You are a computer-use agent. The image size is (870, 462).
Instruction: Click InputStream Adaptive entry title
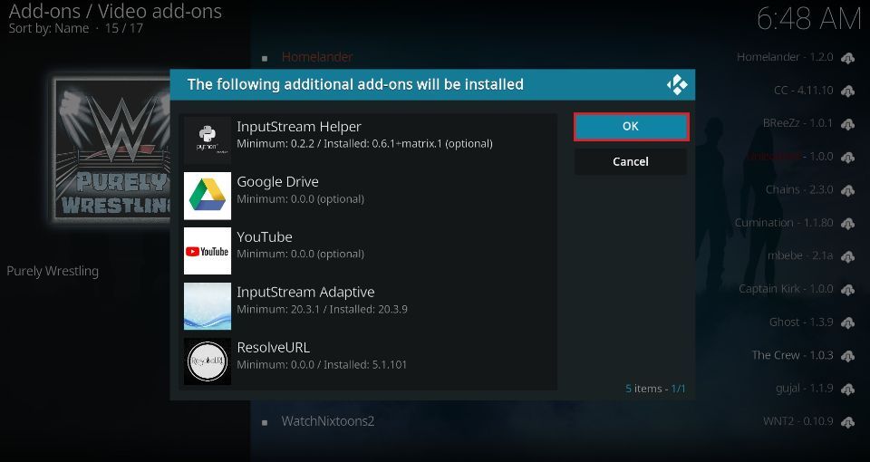coord(305,293)
